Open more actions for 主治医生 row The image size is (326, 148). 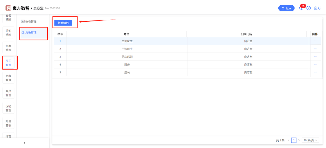coord(315,41)
